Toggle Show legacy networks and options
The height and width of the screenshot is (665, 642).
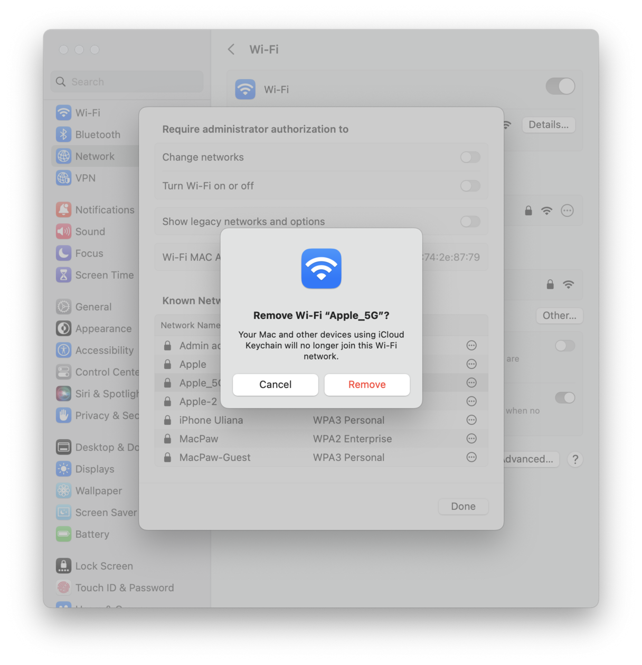click(470, 222)
